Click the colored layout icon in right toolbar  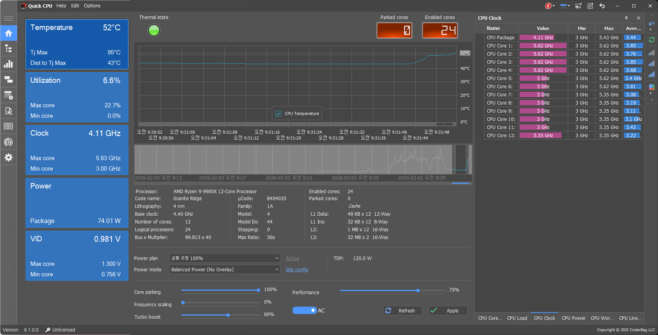[x=652, y=87]
